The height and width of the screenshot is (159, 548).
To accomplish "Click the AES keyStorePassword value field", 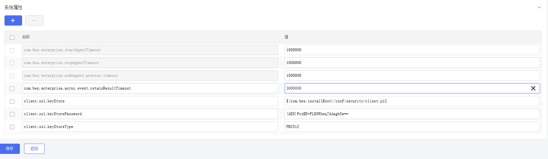I will (x=412, y=114).
